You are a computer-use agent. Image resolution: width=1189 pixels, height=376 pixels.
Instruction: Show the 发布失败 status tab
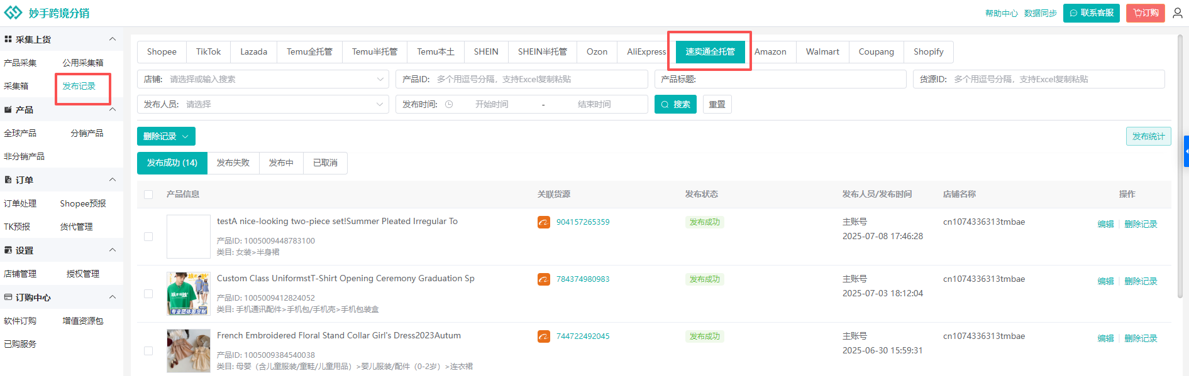pyautogui.click(x=233, y=163)
